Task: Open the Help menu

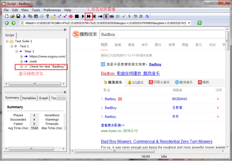Action: pyautogui.click(x=67, y=10)
